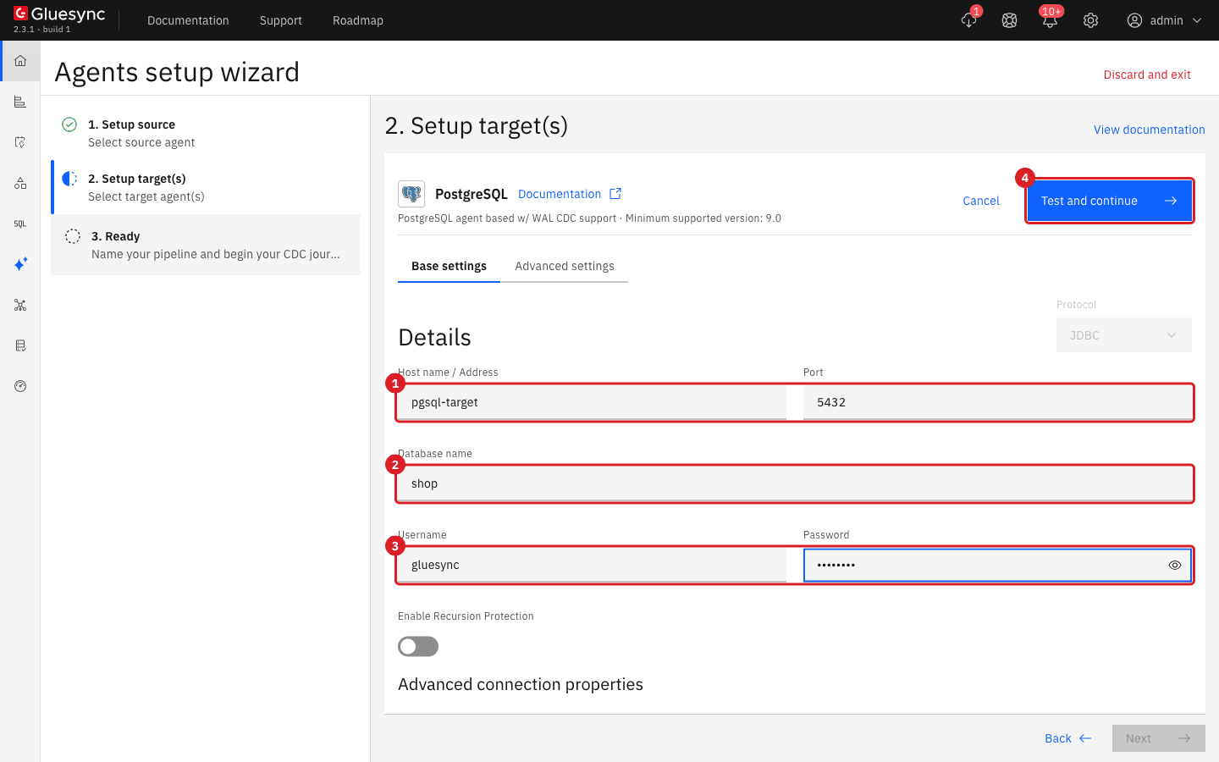Click the half-filled progress icon on Setup target(s)

69,179
